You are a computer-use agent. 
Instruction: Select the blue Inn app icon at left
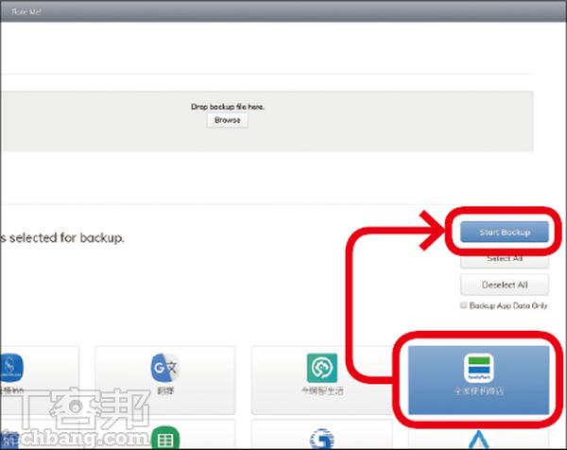click(10, 368)
